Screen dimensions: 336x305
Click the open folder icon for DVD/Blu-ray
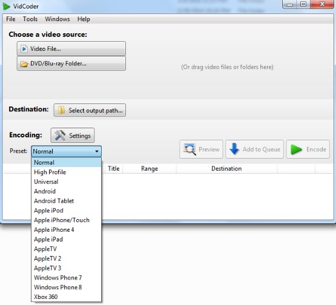coord(24,64)
